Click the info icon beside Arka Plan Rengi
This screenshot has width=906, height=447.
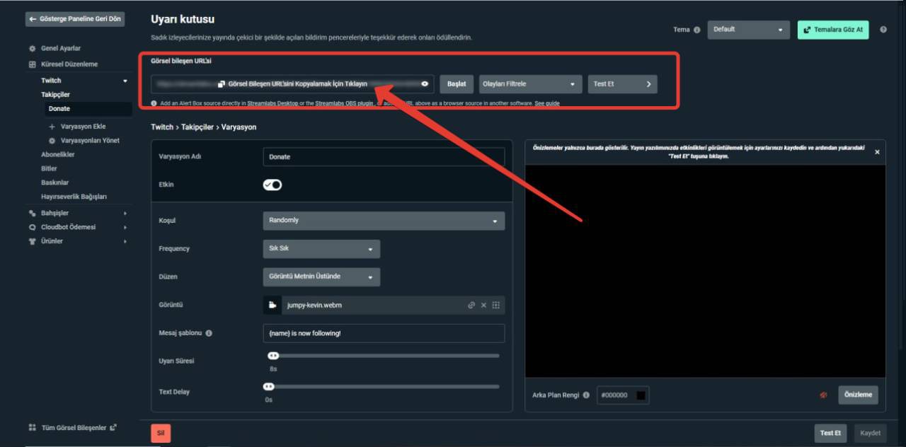(x=586, y=395)
